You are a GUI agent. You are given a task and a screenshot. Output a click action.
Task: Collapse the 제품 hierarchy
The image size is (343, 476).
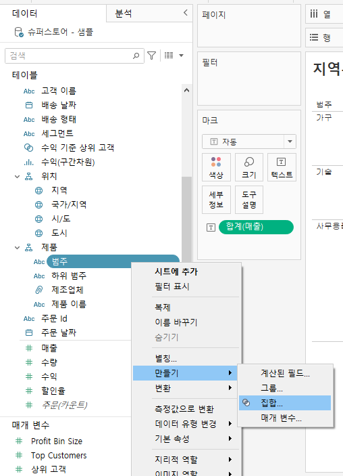point(18,248)
